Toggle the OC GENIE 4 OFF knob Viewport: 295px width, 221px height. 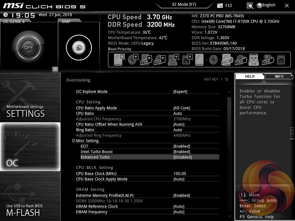28,47
